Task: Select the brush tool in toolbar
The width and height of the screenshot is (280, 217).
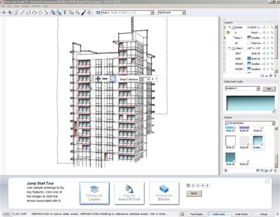Action: click(83, 12)
